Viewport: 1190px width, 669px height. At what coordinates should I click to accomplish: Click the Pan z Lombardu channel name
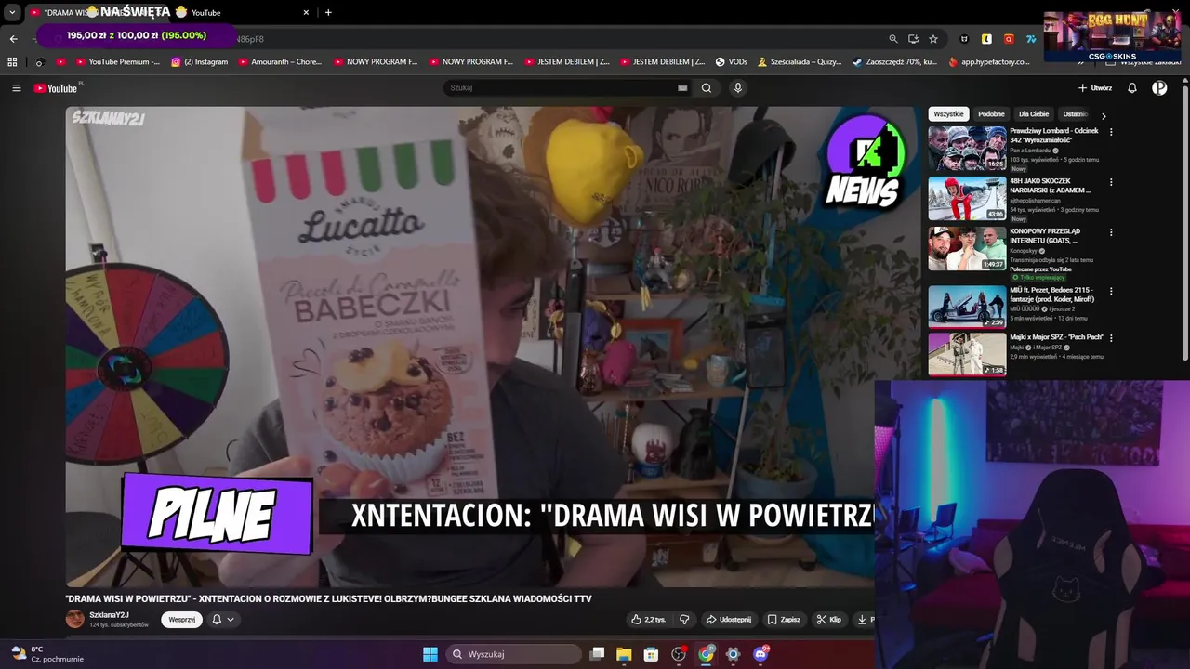coord(1030,151)
